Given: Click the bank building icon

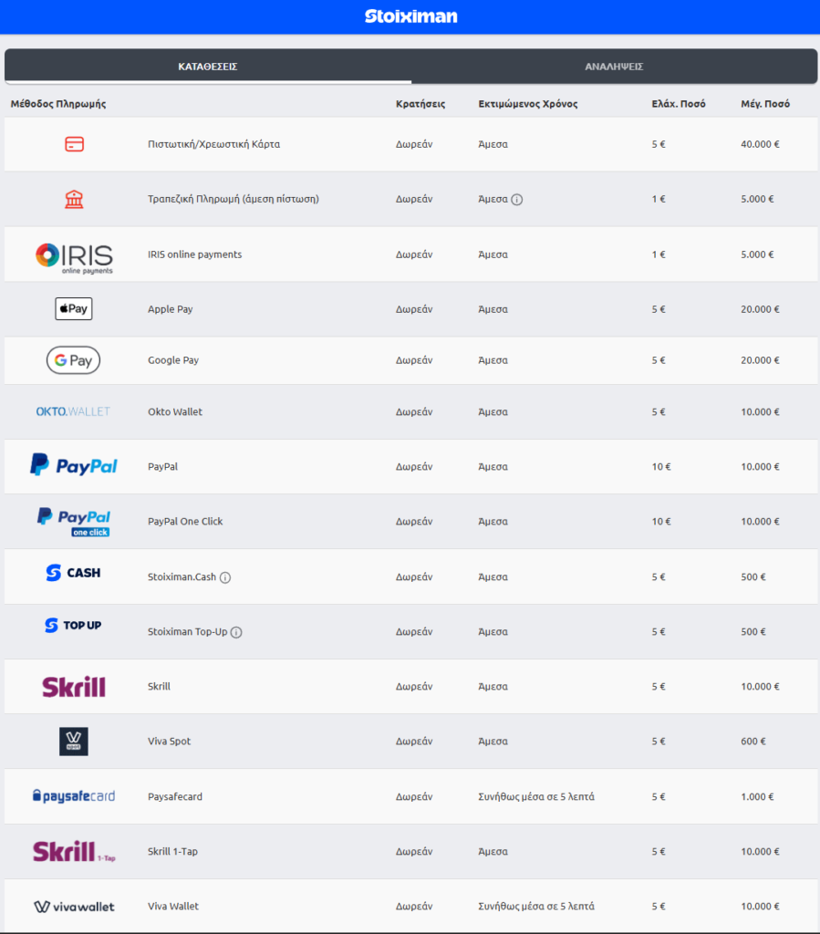Looking at the screenshot, I should [74, 199].
